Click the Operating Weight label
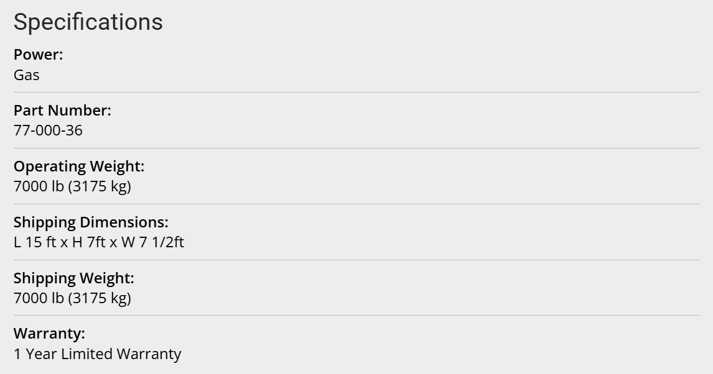This screenshot has height=374, width=713. (79, 166)
